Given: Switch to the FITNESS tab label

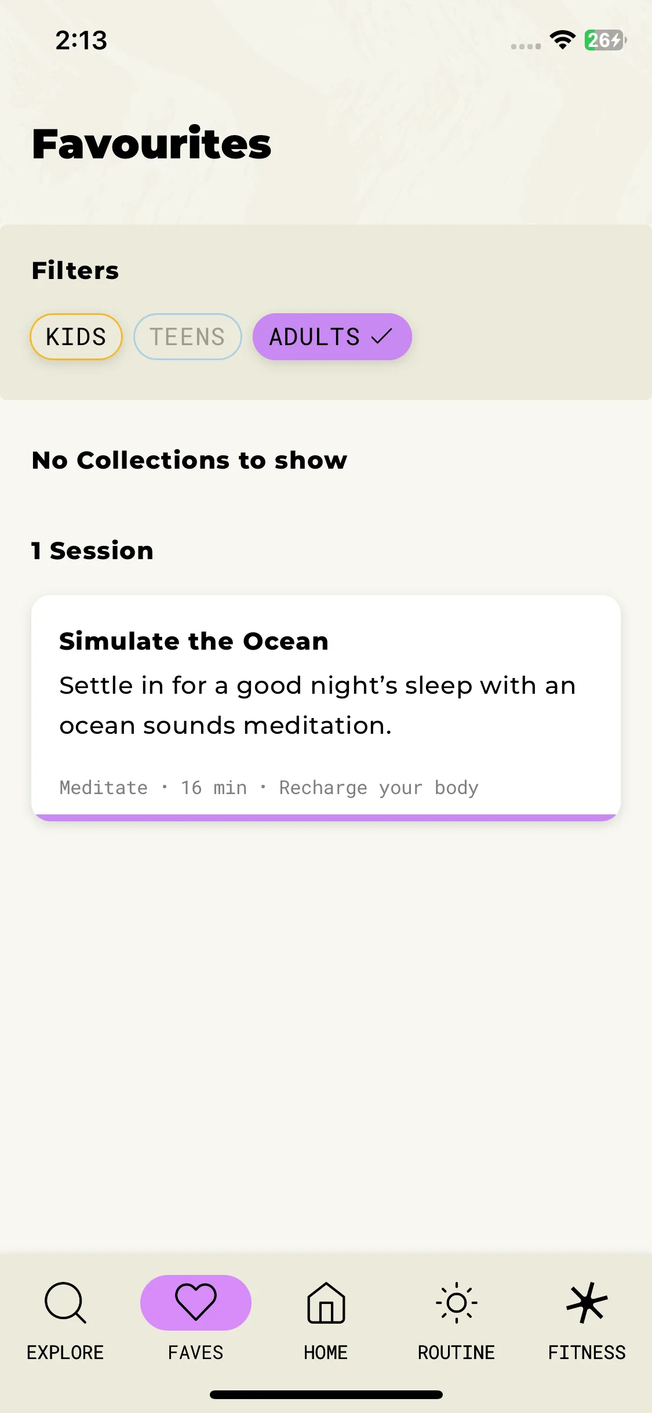Looking at the screenshot, I should (x=587, y=1353).
